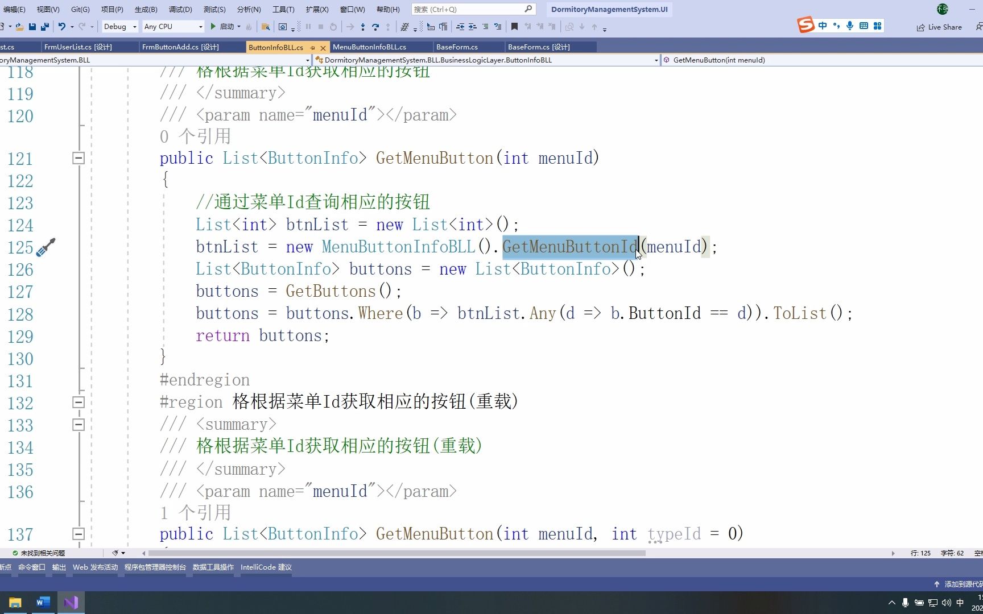
Task: Open Find in Files
Action: (265, 26)
